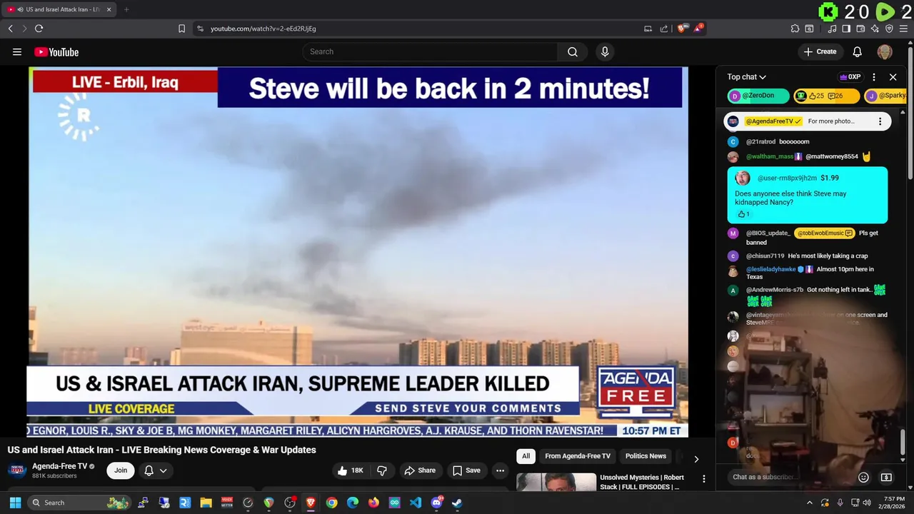This screenshot has height=514, width=914.
Task: Open the Windows Start menu
Action: (x=15, y=503)
